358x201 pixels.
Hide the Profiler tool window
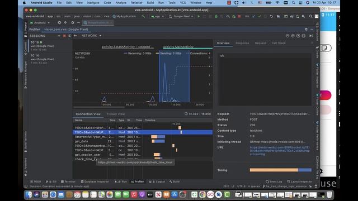(312, 30)
